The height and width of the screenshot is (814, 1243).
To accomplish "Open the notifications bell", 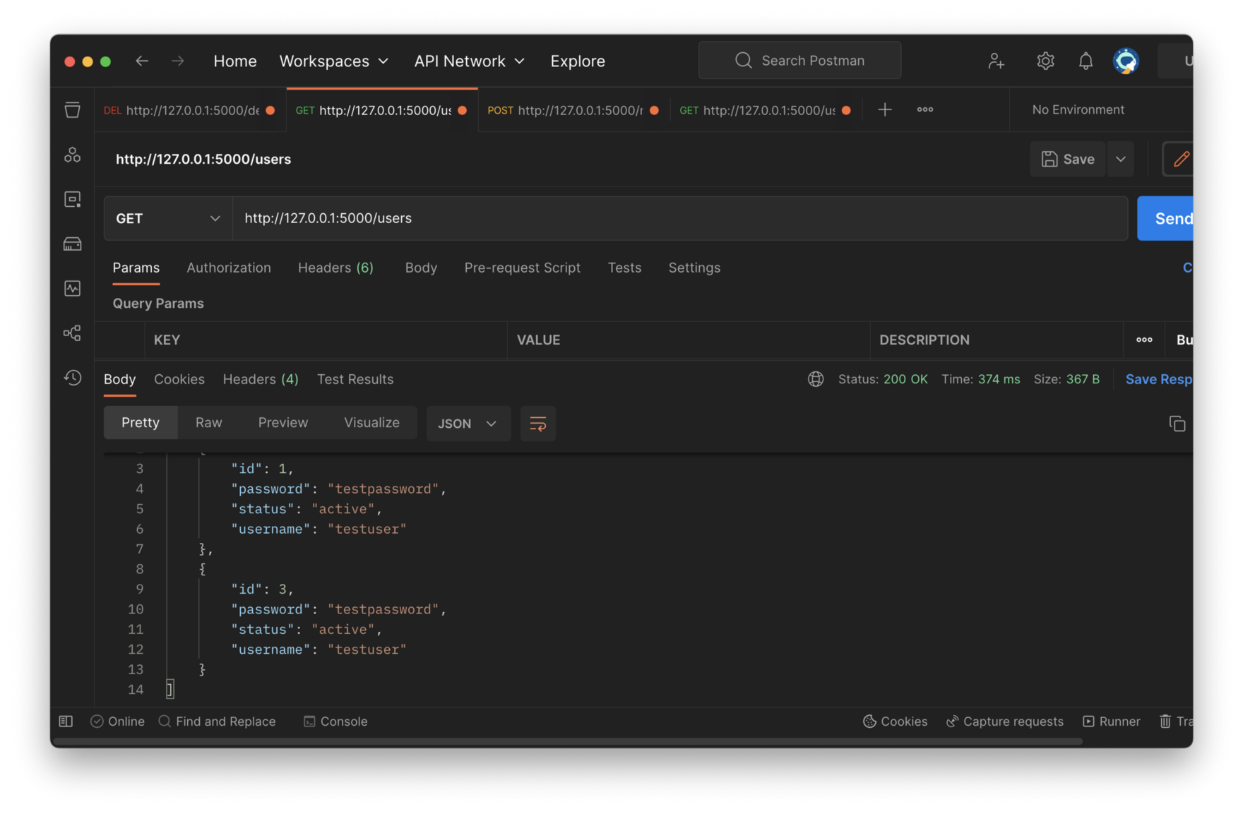I will pos(1086,61).
